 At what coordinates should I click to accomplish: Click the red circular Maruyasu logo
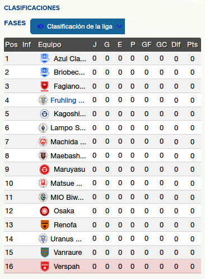[x=45, y=170]
